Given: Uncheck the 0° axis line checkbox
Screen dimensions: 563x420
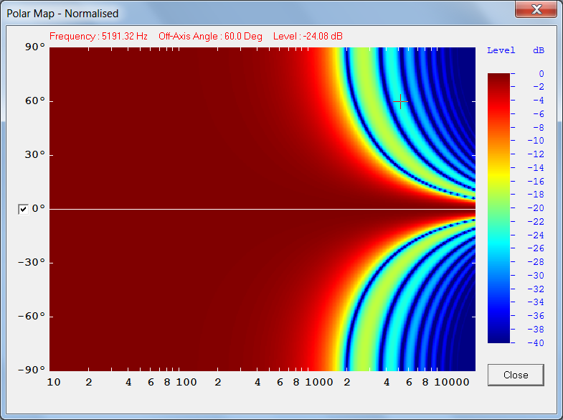Looking at the screenshot, I should tap(24, 209).
